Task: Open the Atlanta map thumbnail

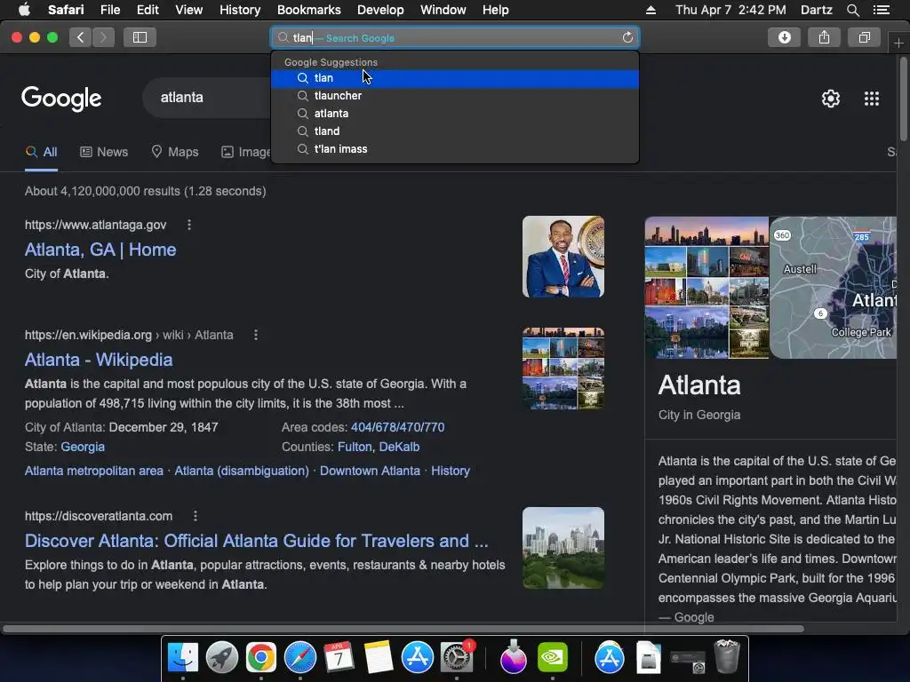Action: [x=833, y=288]
